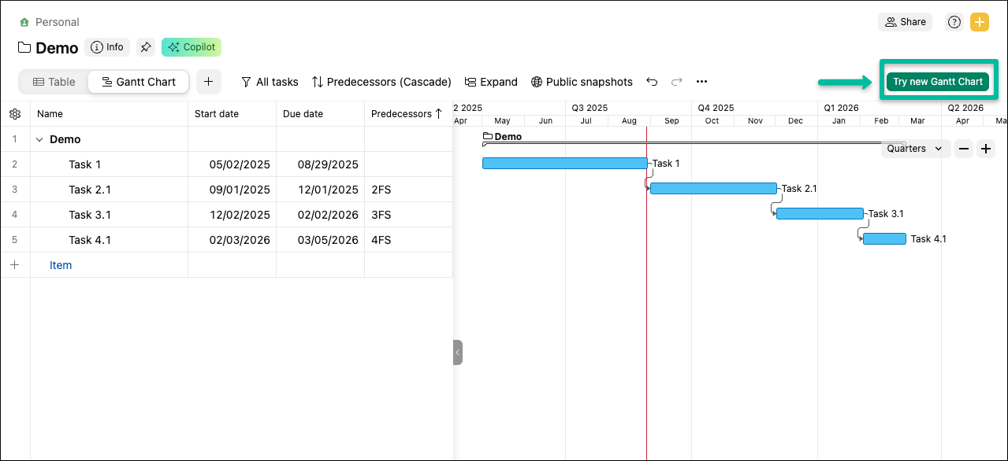Click due date 12/01/2025
1008x461 pixels.
[320, 190]
